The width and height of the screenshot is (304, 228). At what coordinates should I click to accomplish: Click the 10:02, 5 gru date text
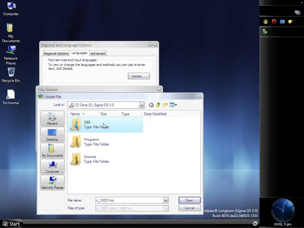tap(283, 224)
